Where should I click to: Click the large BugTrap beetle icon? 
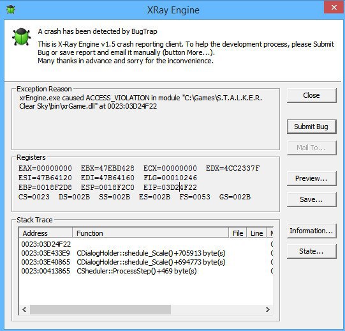click(21, 36)
